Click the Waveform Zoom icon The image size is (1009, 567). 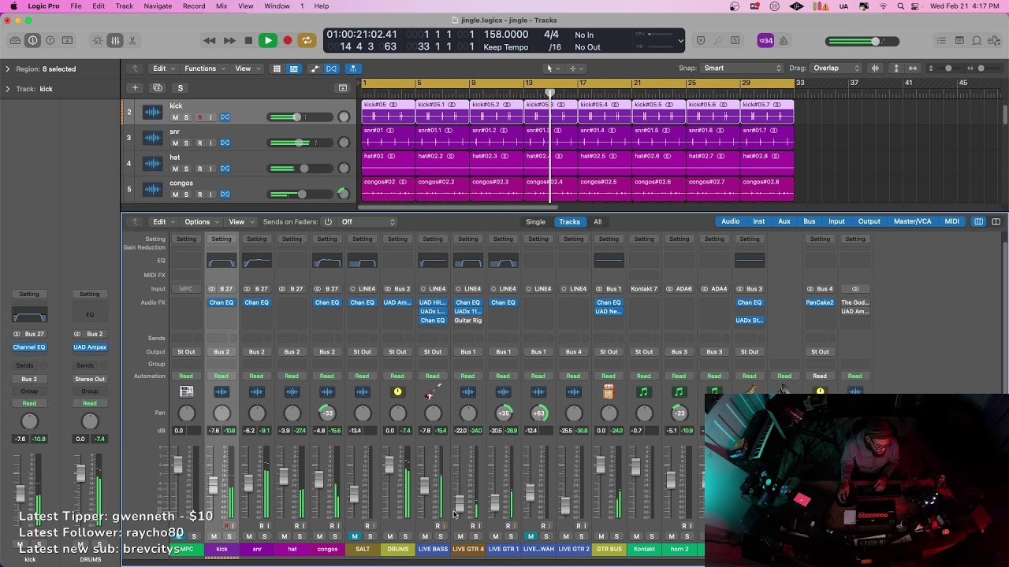click(x=875, y=69)
